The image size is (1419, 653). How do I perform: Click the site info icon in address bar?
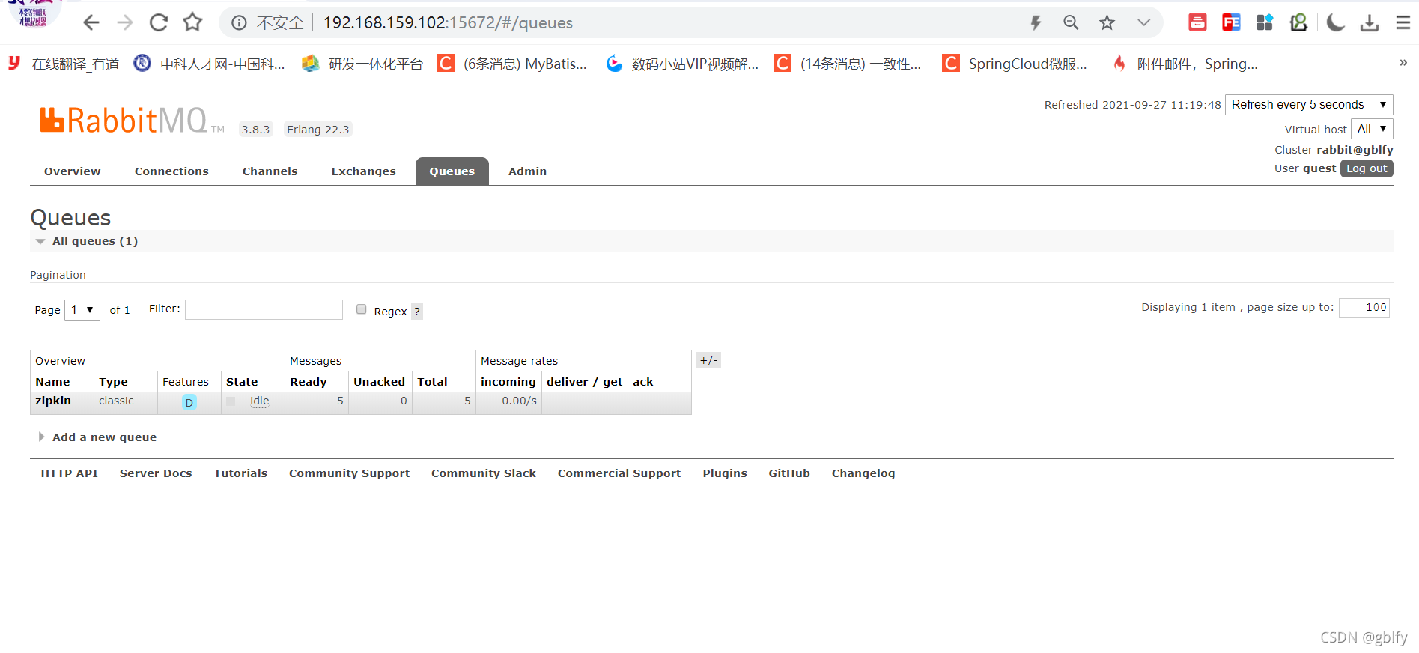click(x=239, y=23)
